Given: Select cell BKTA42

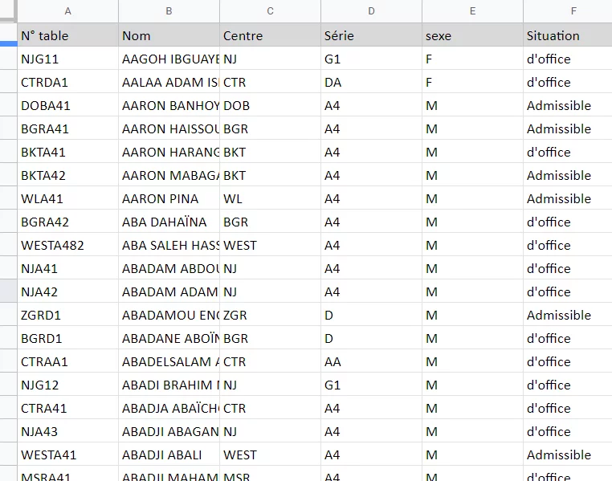Looking at the screenshot, I should click(68, 175).
